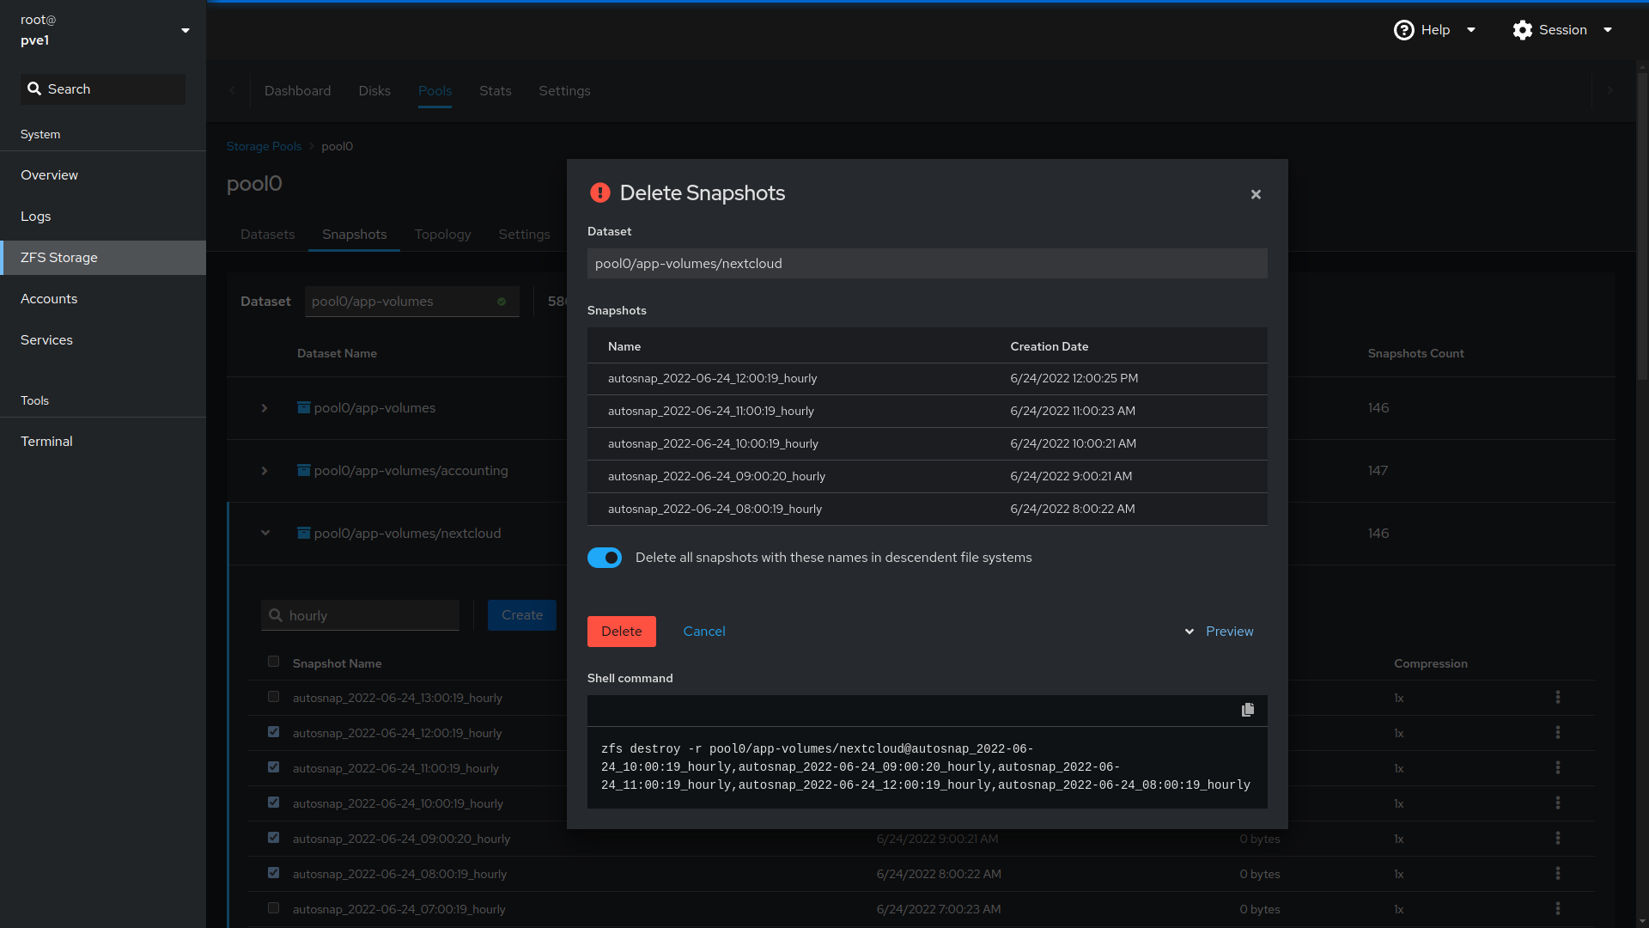
Task: Open Services in the sidebar
Action: pyautogui.click(x=103, y=340)
